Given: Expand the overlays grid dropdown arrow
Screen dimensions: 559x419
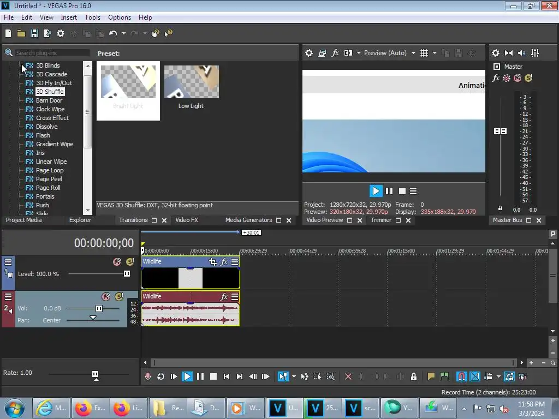Looking at the screenshot, I should coord(435,53).
